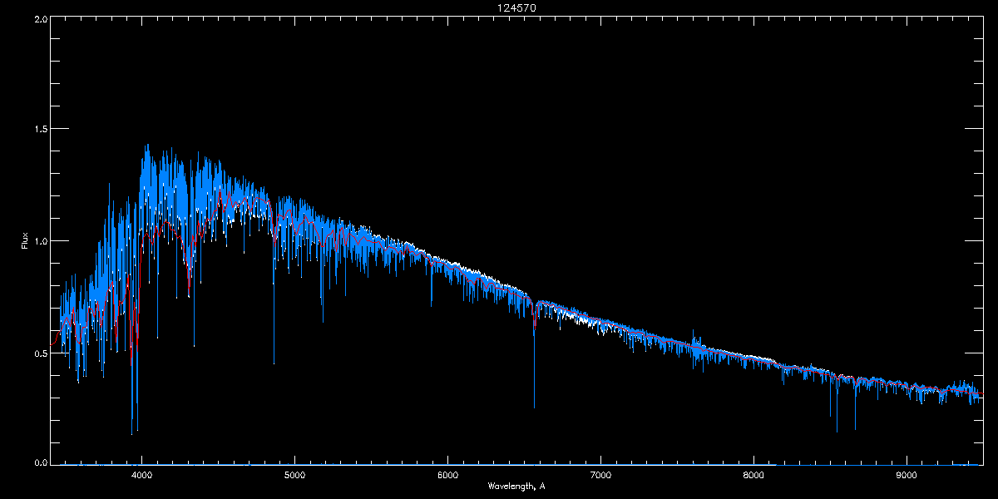998x499 pixels.
Task: Click the 1.0 y-axis tick label
Action: [40, 241]
